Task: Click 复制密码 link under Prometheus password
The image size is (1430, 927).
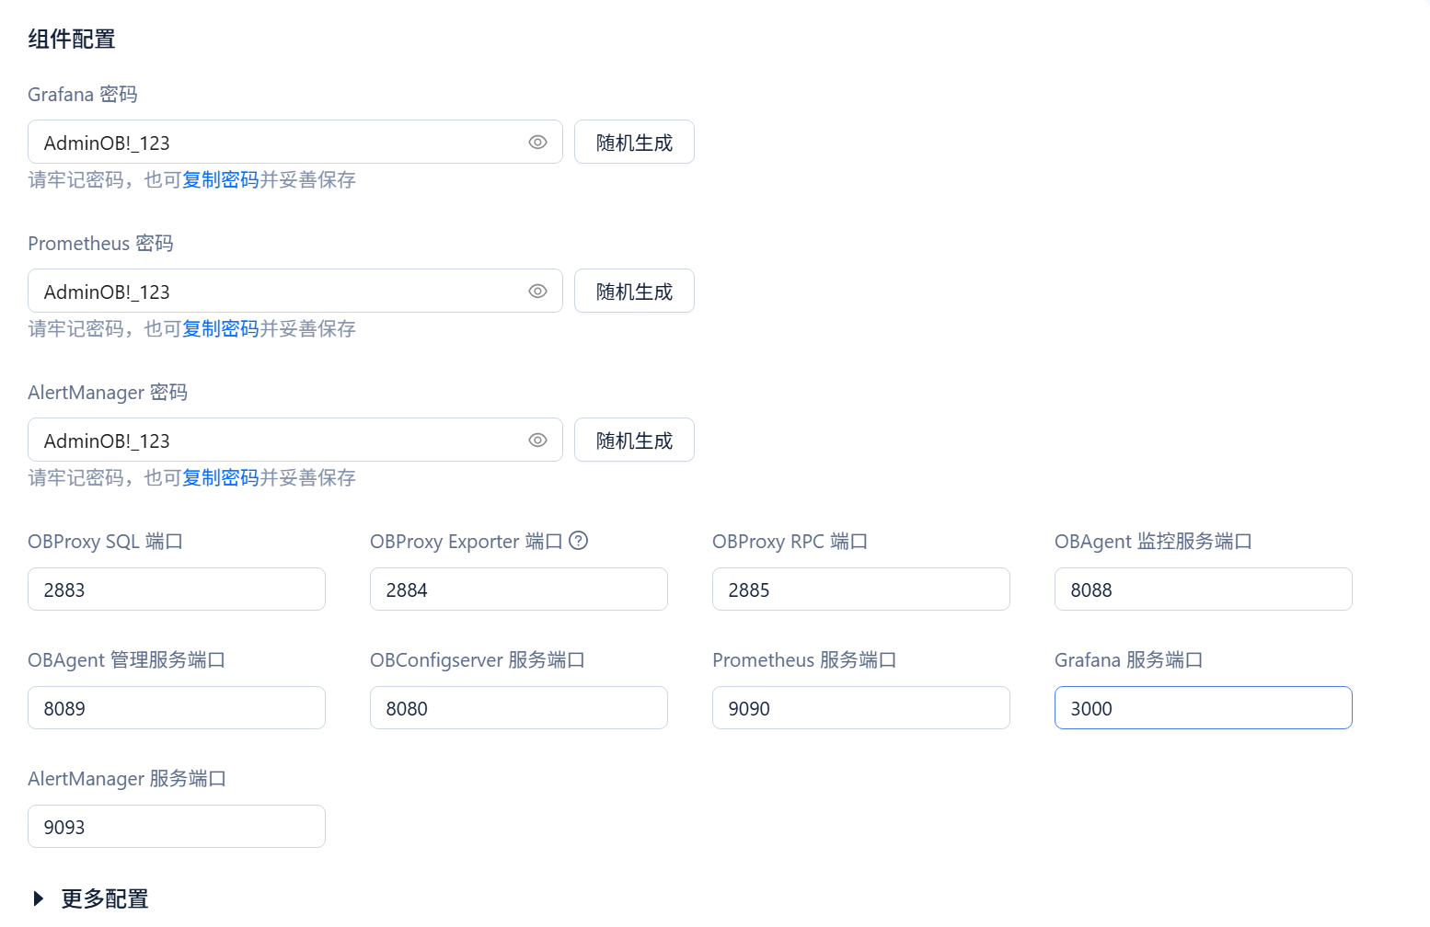Action: click(x=220, y=329)
